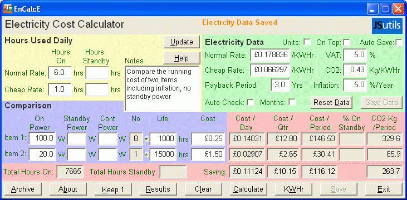The height and width of the screenshot is (200, 407).
Task: Click the Calculate button
Action: point(248,189)
